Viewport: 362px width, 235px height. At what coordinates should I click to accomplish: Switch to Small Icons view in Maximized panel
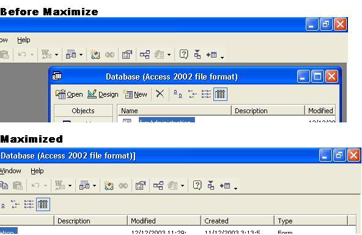pyautogui.click(x=15, y=204)
